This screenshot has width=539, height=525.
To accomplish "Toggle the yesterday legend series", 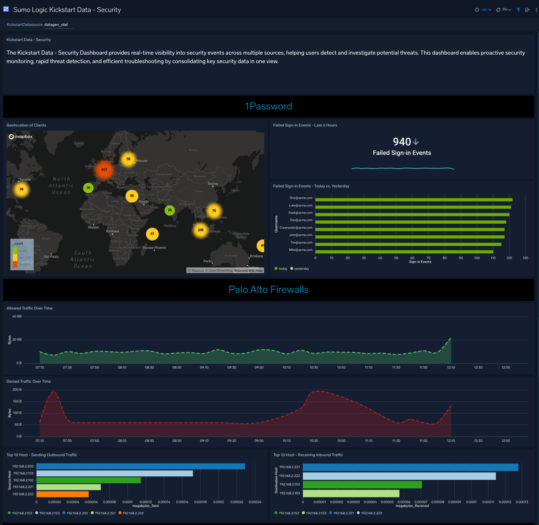I will coord(299,269).
